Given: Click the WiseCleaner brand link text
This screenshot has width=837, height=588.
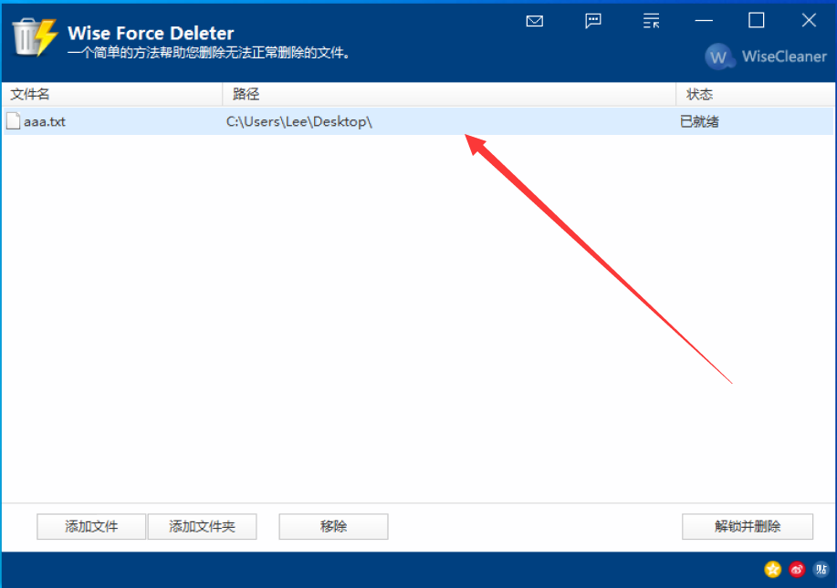Looking at the screenshot, I should [x=784, y=56].
